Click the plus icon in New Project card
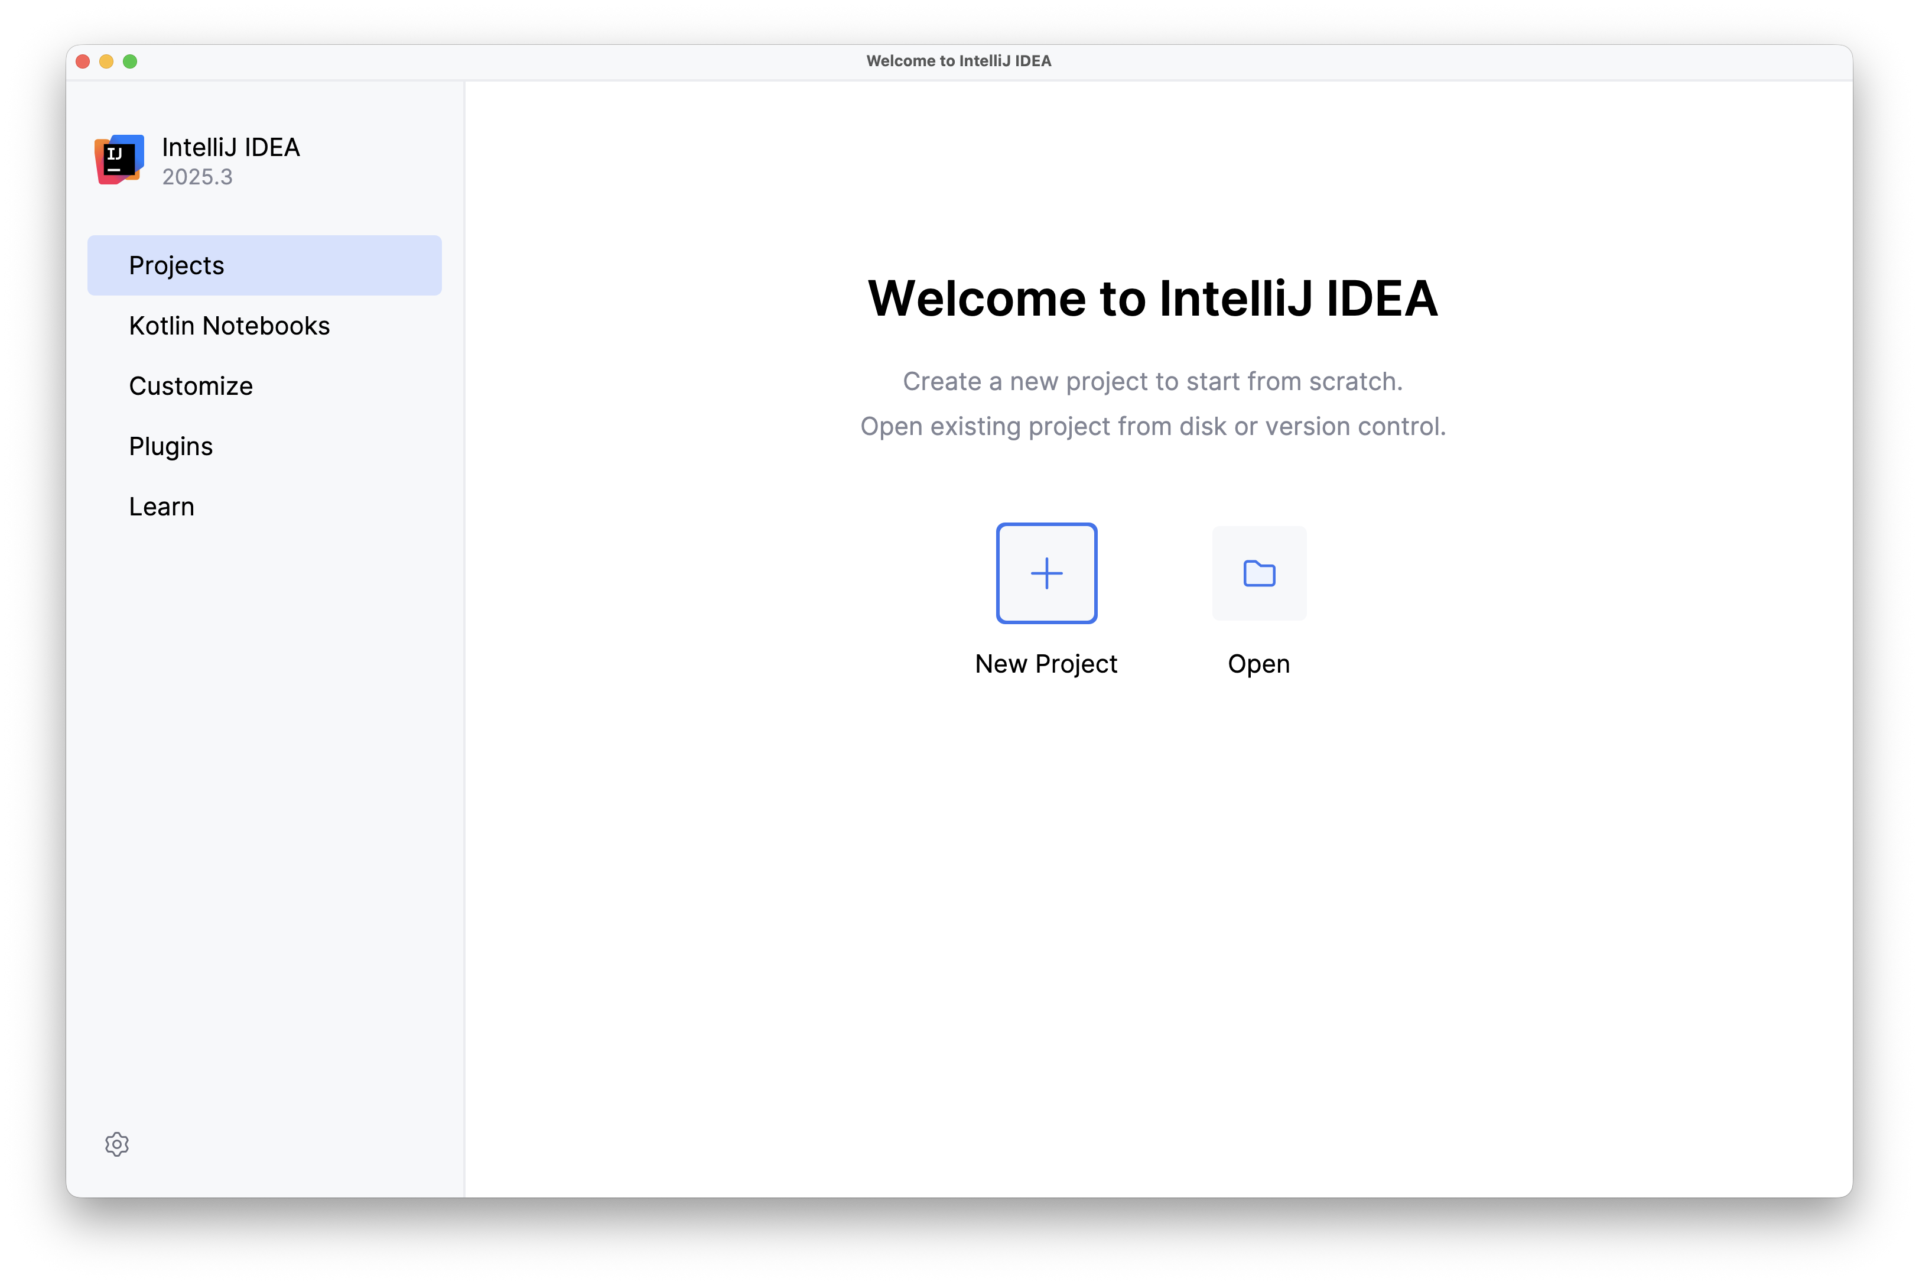1919x1285 pixels. pyautogui.click(x=1046, y=574)
